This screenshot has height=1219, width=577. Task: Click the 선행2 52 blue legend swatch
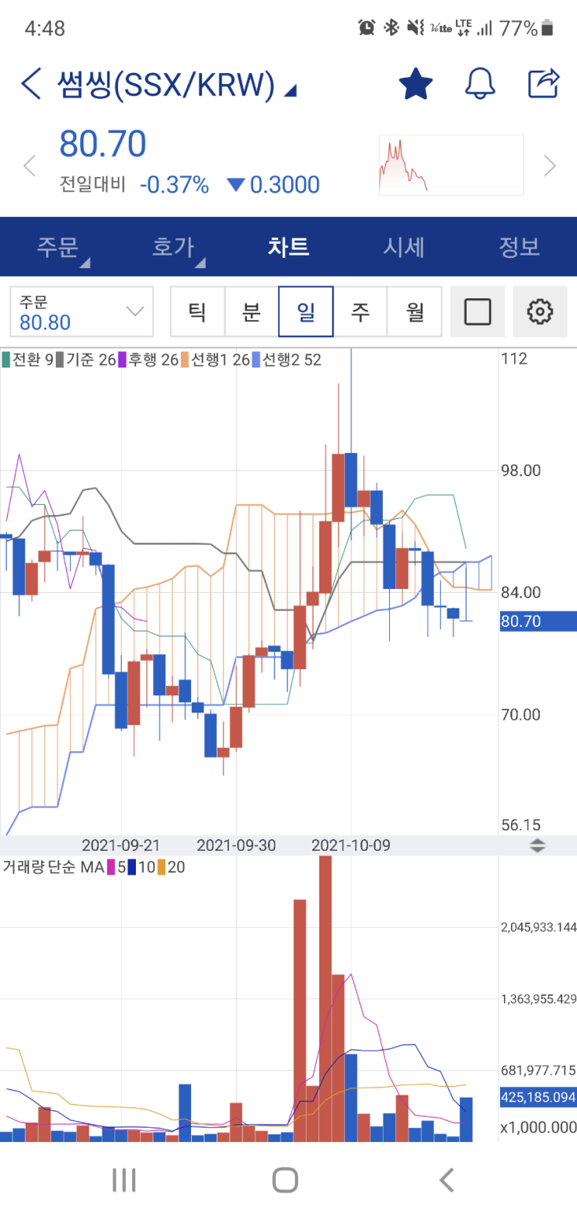(x=256, y=360)
